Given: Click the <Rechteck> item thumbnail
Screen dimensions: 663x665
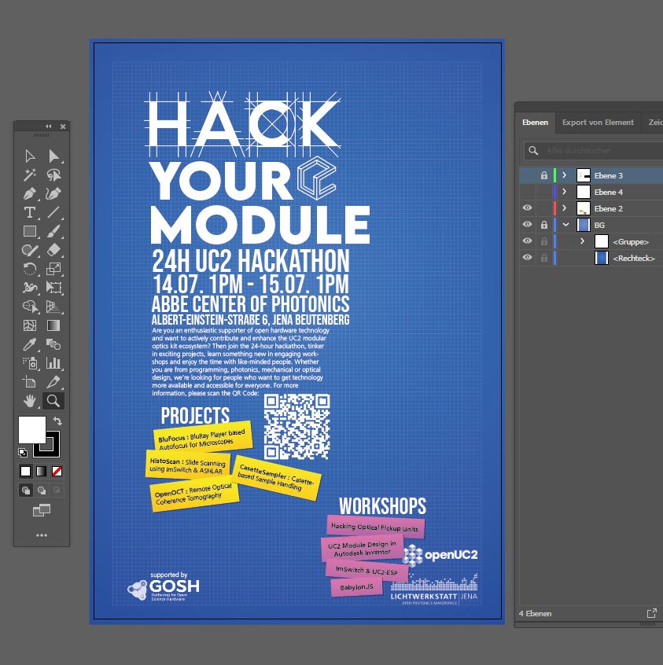Looking at the screenshot, I should click(602, 258).
